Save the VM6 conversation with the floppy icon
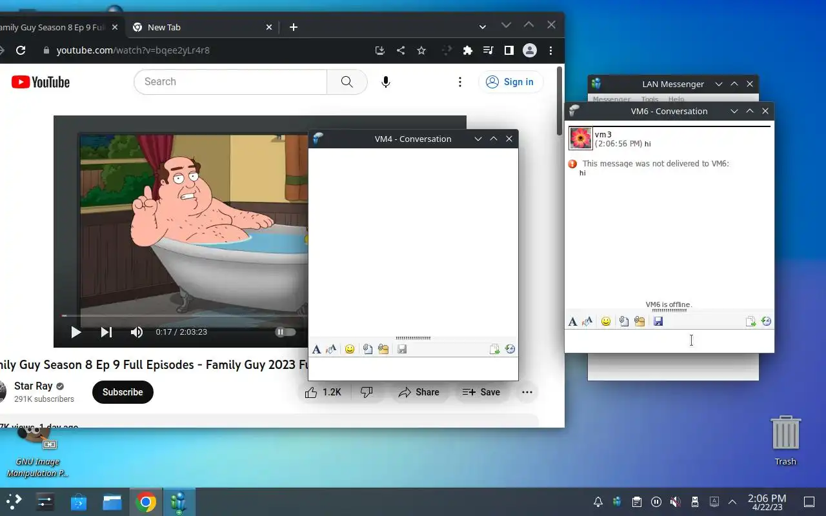Image resolution: width=826 pixels, height=516 pixels. coord(658,321)
